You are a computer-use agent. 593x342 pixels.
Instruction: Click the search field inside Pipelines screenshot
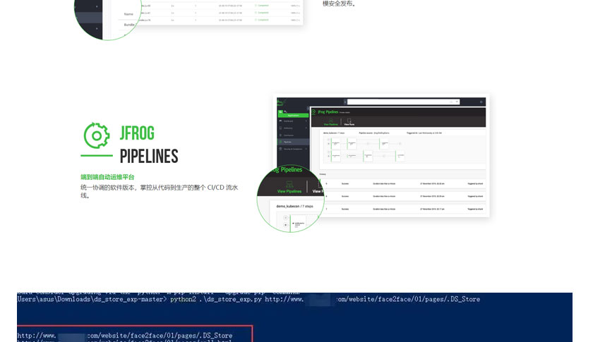[403, 102]
